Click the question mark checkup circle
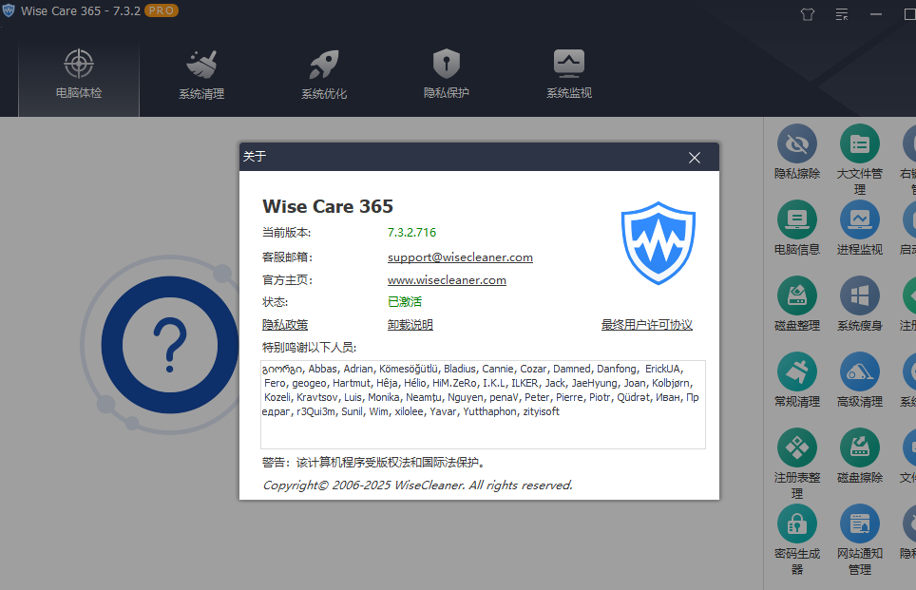Viewport: 916px width, 590px height. coord(169,345)
